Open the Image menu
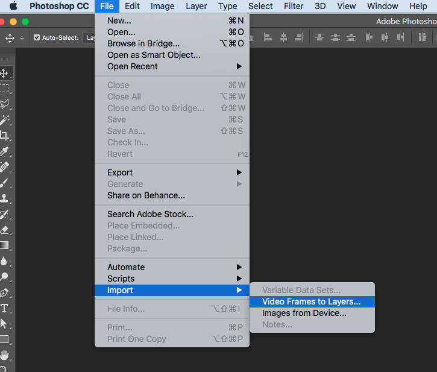This screenshot has width=437, height=372. pos(163,6)
